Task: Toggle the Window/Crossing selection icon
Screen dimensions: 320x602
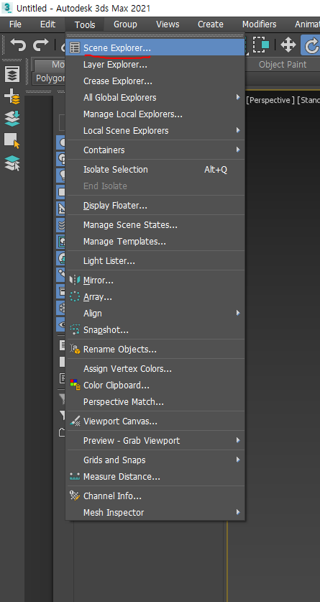Action: click(x=262, y=45)
